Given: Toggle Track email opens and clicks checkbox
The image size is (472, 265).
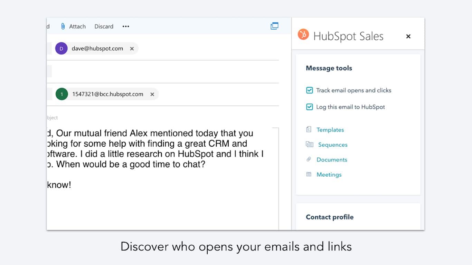Looking at the screenshot, I should coord(310,90).
